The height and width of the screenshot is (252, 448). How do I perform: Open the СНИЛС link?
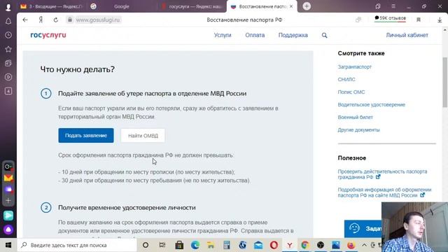click(x=346, y=79)
